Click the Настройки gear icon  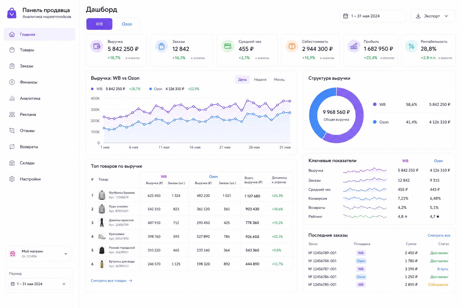click(12, 179)
